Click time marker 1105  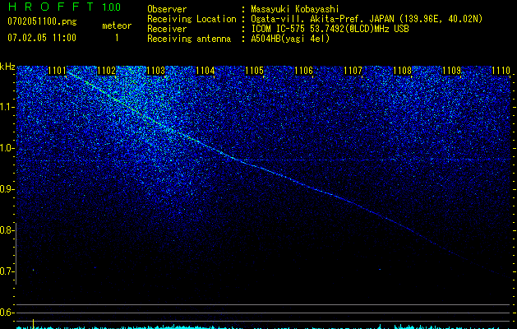[x=255, y=70]
